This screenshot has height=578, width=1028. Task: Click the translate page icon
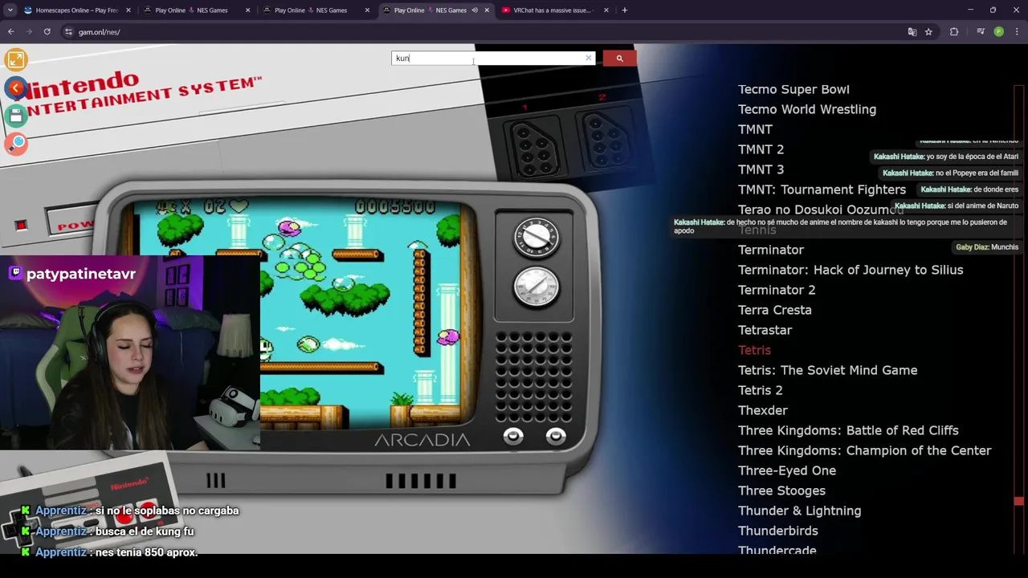(x=912, y=32)
